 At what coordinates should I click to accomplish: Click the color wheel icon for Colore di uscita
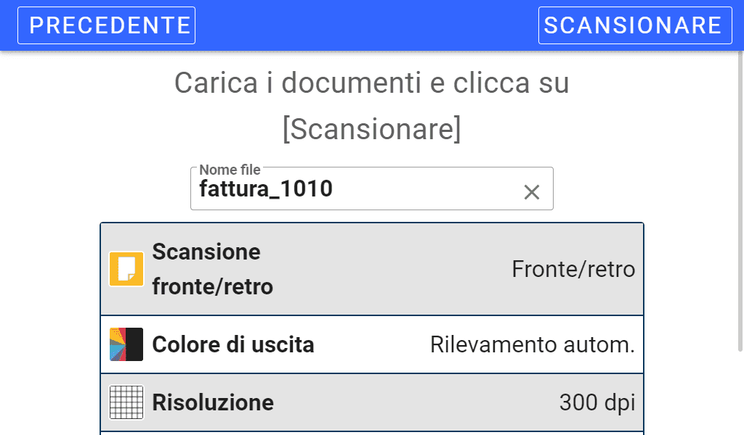click(126, 345)
